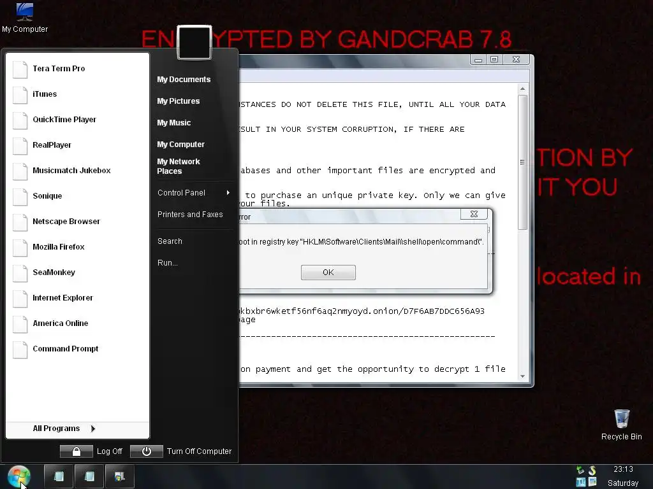This screenshot has width=653, height=489.
Task: Open Mozilla Firefox via its icon
Action: point(20,248)
